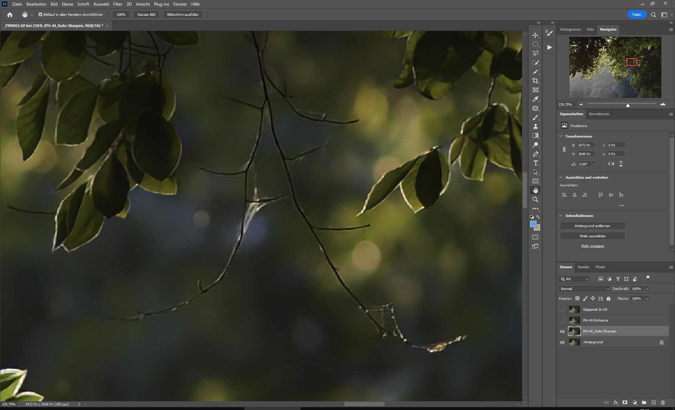Image resolution: width=675 pixels, height=410 pixels.
Task: Activate the Pen tool
Action: [x=535, y=154]
